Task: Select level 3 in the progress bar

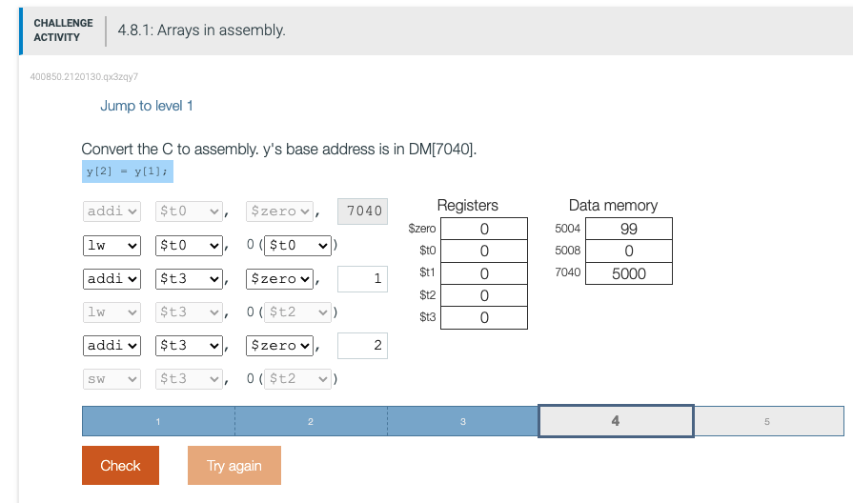Action: tap(463, 421)
